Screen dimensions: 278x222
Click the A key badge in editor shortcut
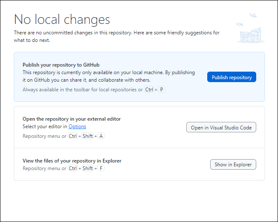(100, 136)
